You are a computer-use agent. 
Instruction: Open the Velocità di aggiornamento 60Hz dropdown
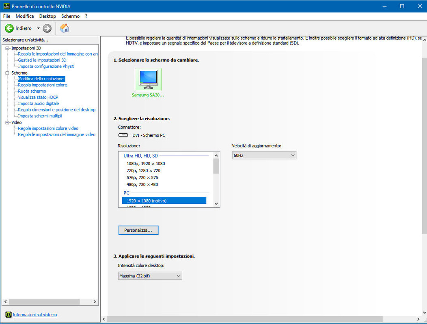(x=264, y=155)
